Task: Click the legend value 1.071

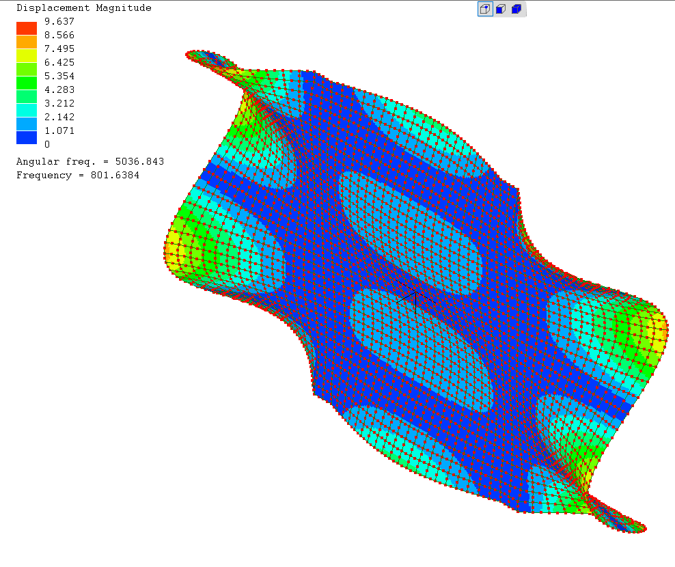Action: tap(59, 131)
